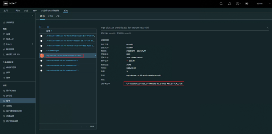Image resolution: width=272 pixels, height=134 pixels.
Task: Check the tomcat nsxm03 certificate checkbox
Action: (x=41, y=71)
